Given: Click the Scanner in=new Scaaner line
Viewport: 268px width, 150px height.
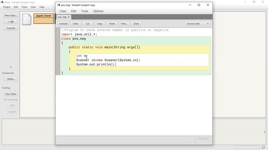Looking at the screenshot, I should click(108, 60).
